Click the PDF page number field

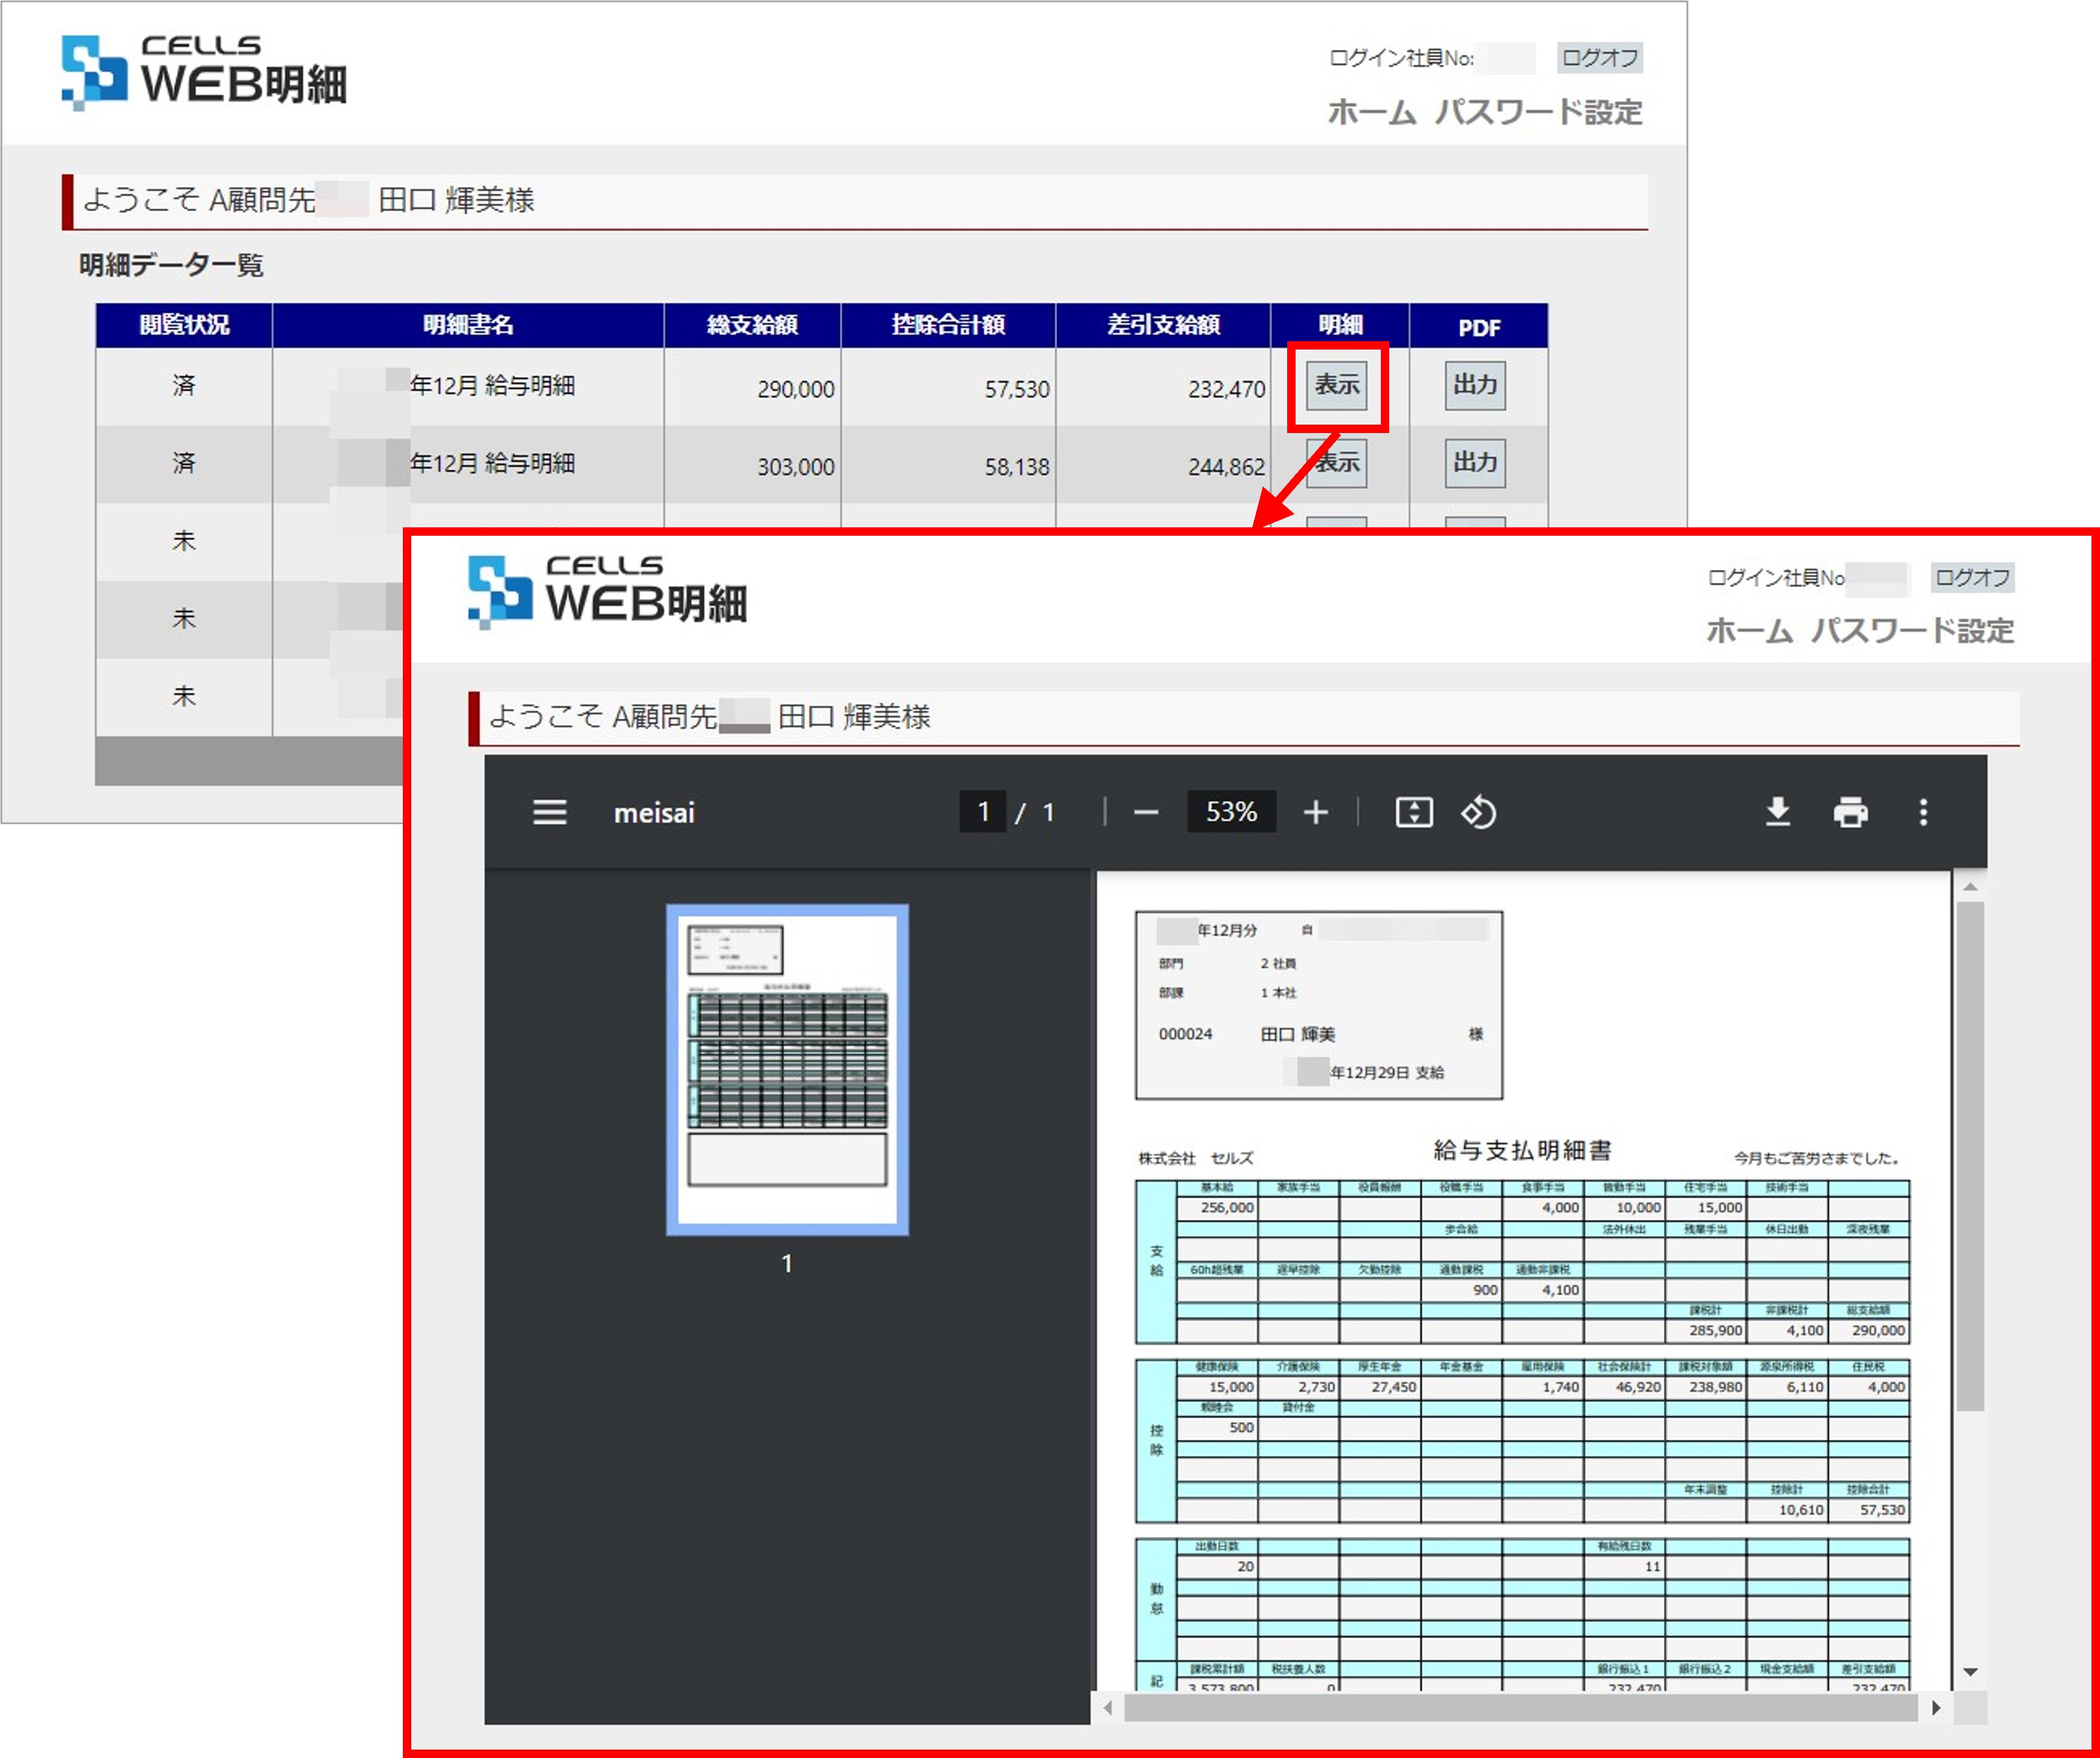click(983, 811)
